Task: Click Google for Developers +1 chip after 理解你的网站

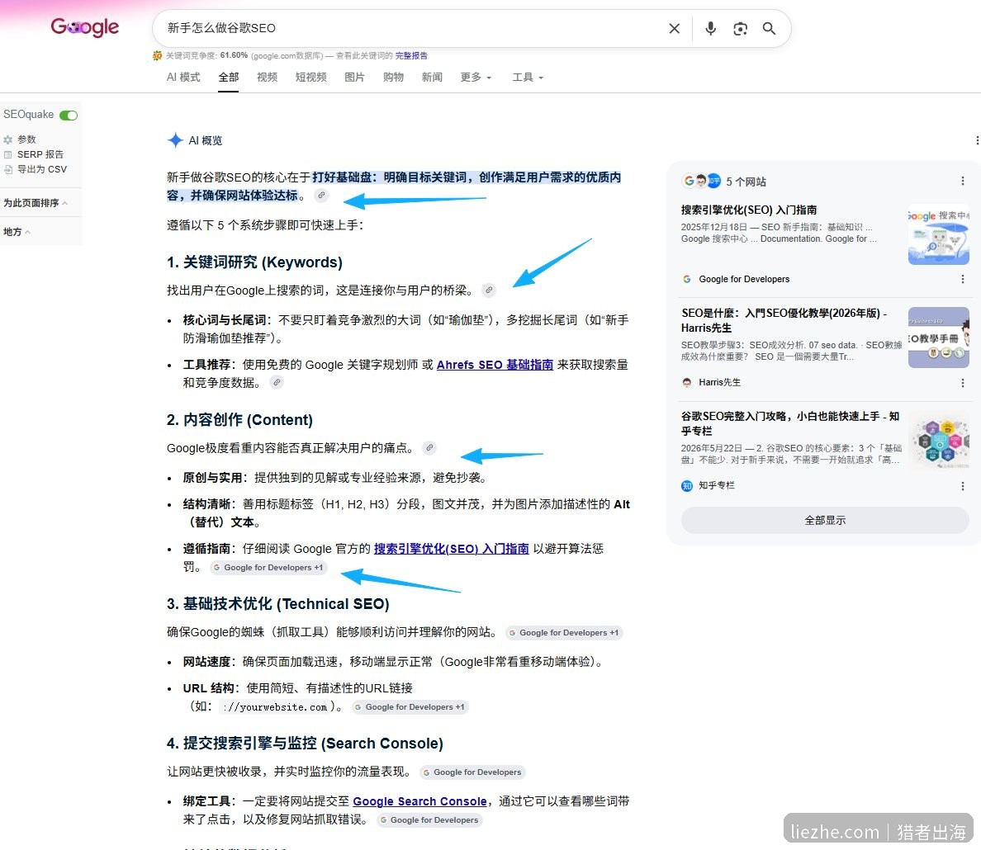Action: 564,632
